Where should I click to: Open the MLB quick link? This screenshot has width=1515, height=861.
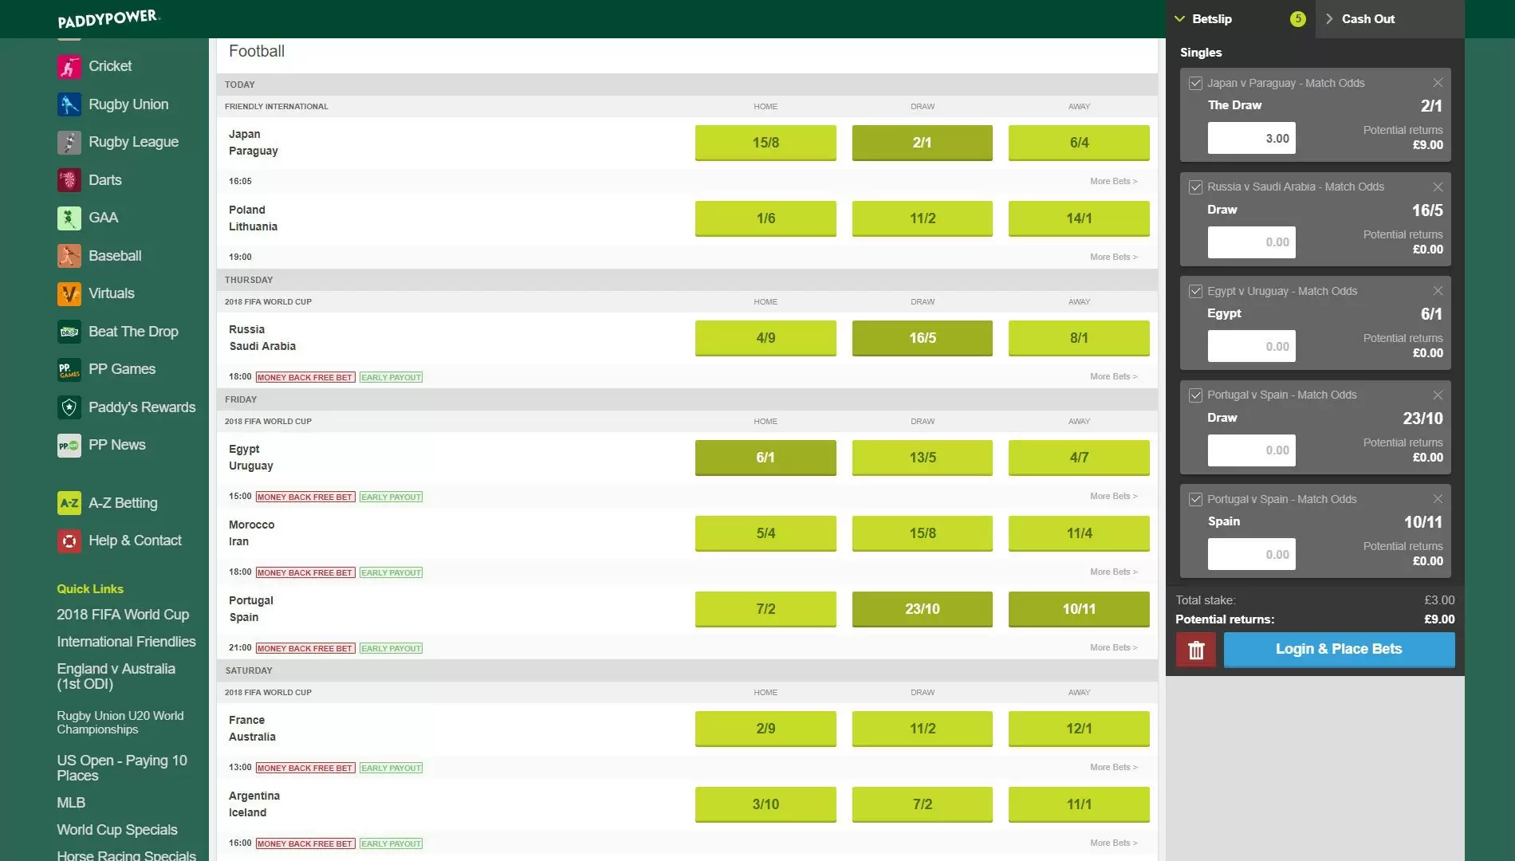pos(71,803)
